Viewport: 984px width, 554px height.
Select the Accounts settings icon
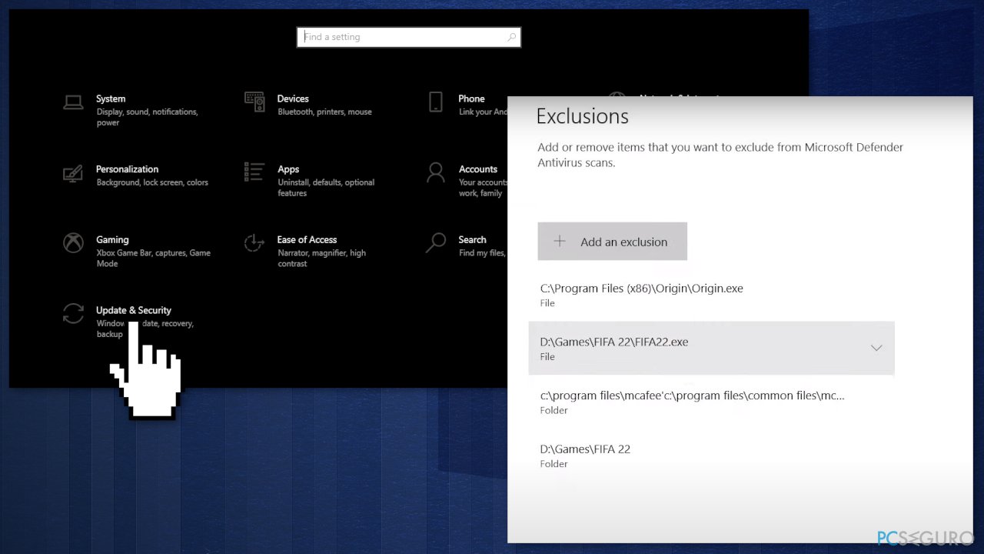[x=435, y=173]
